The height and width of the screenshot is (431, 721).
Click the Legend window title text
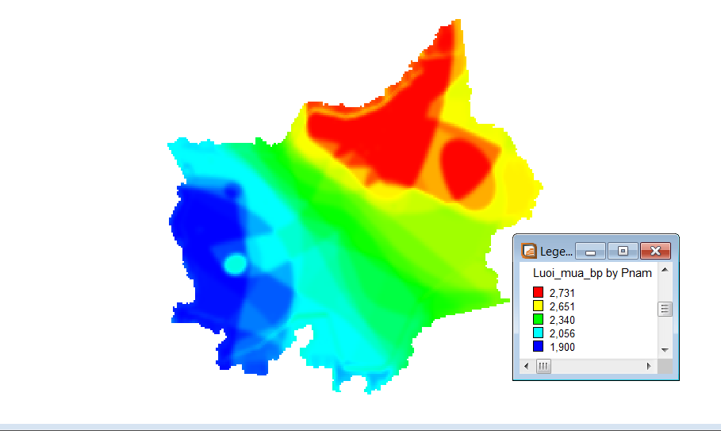[x=556, y=252]
